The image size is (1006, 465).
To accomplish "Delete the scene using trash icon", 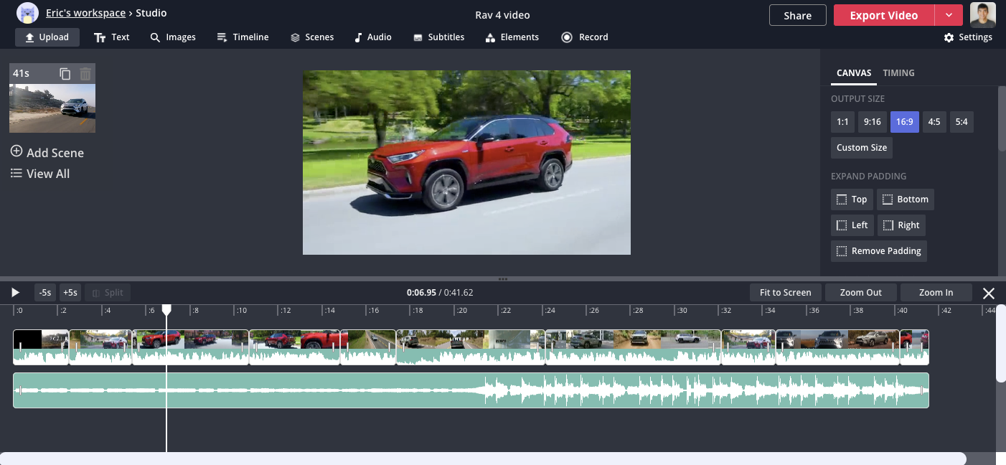I will point(85,73).
